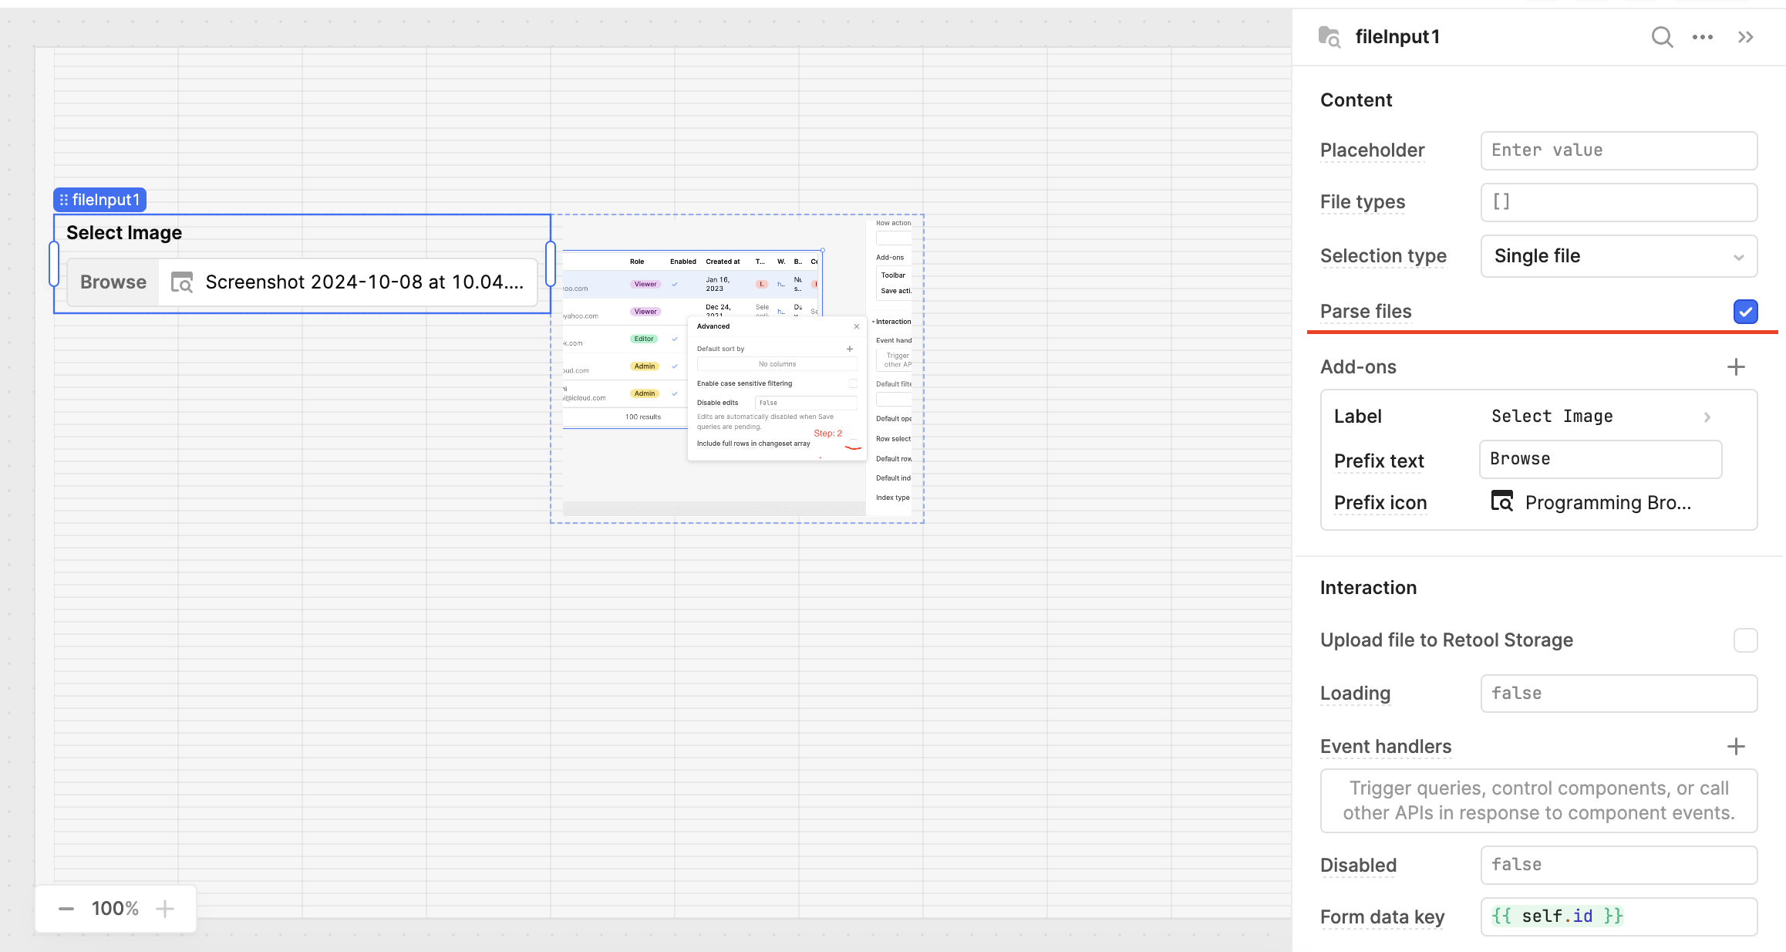This screenshot has height=952, width=1786.
Task: Click the Placeholder input field
Action: coord(1619,150)
